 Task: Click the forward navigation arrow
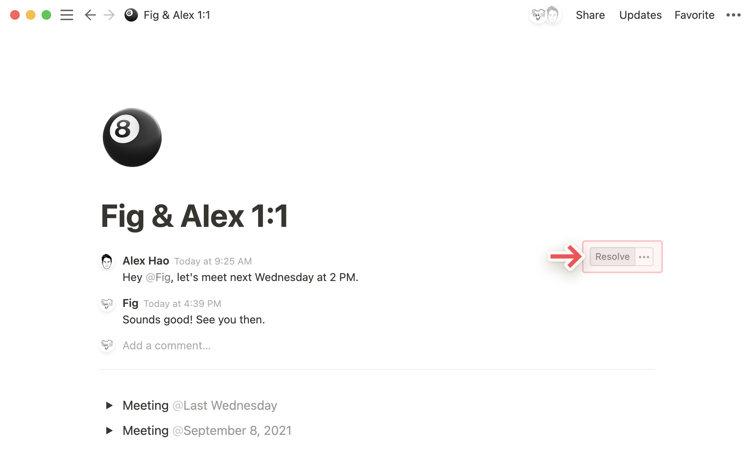point(108,15)
